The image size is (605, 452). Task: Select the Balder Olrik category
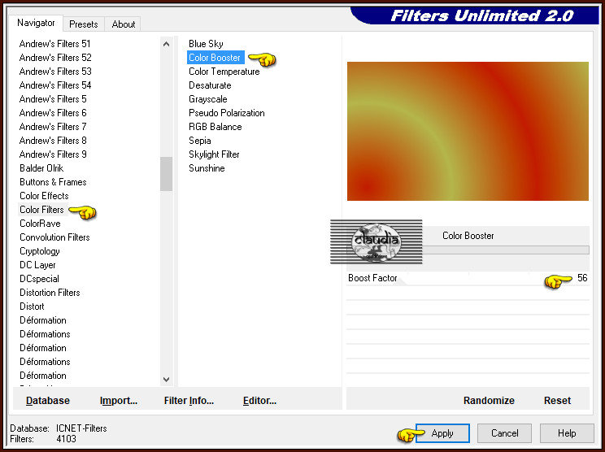tap(41, 168)
